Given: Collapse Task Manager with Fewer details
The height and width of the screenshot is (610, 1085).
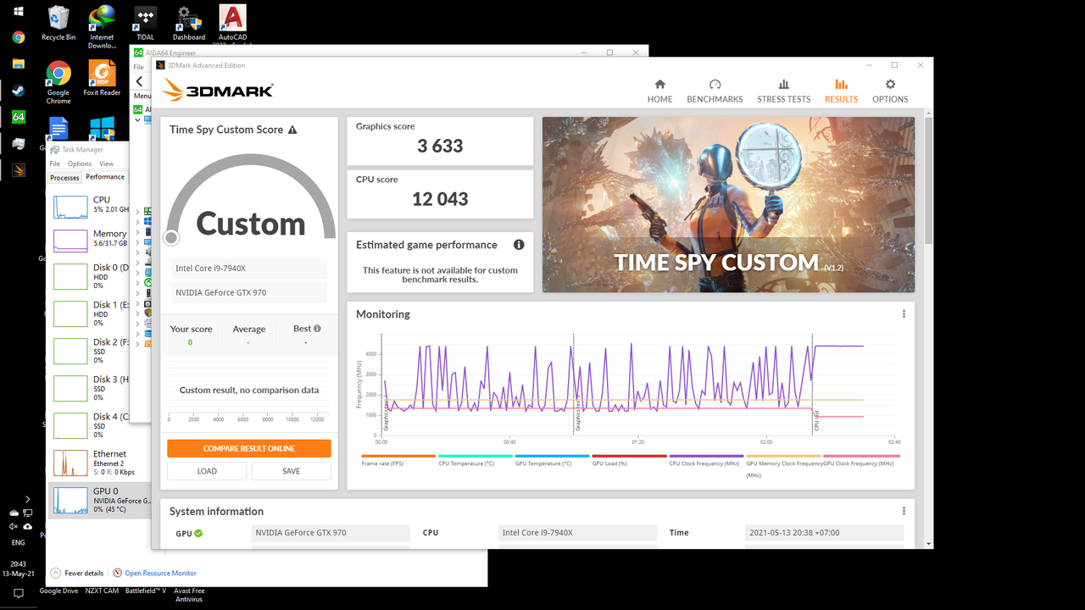Looking at the screenshot, I should 77,573.
